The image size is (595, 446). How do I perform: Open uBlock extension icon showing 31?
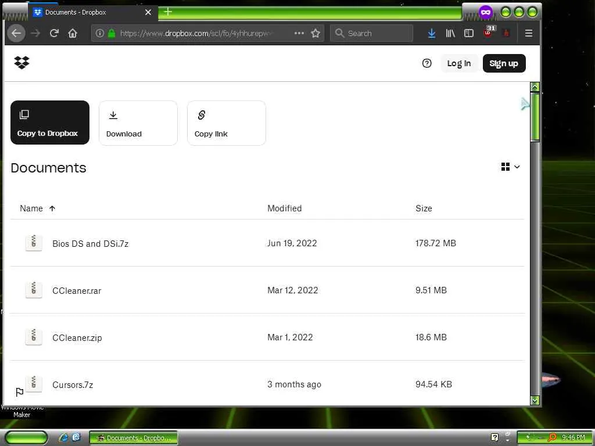489,32
